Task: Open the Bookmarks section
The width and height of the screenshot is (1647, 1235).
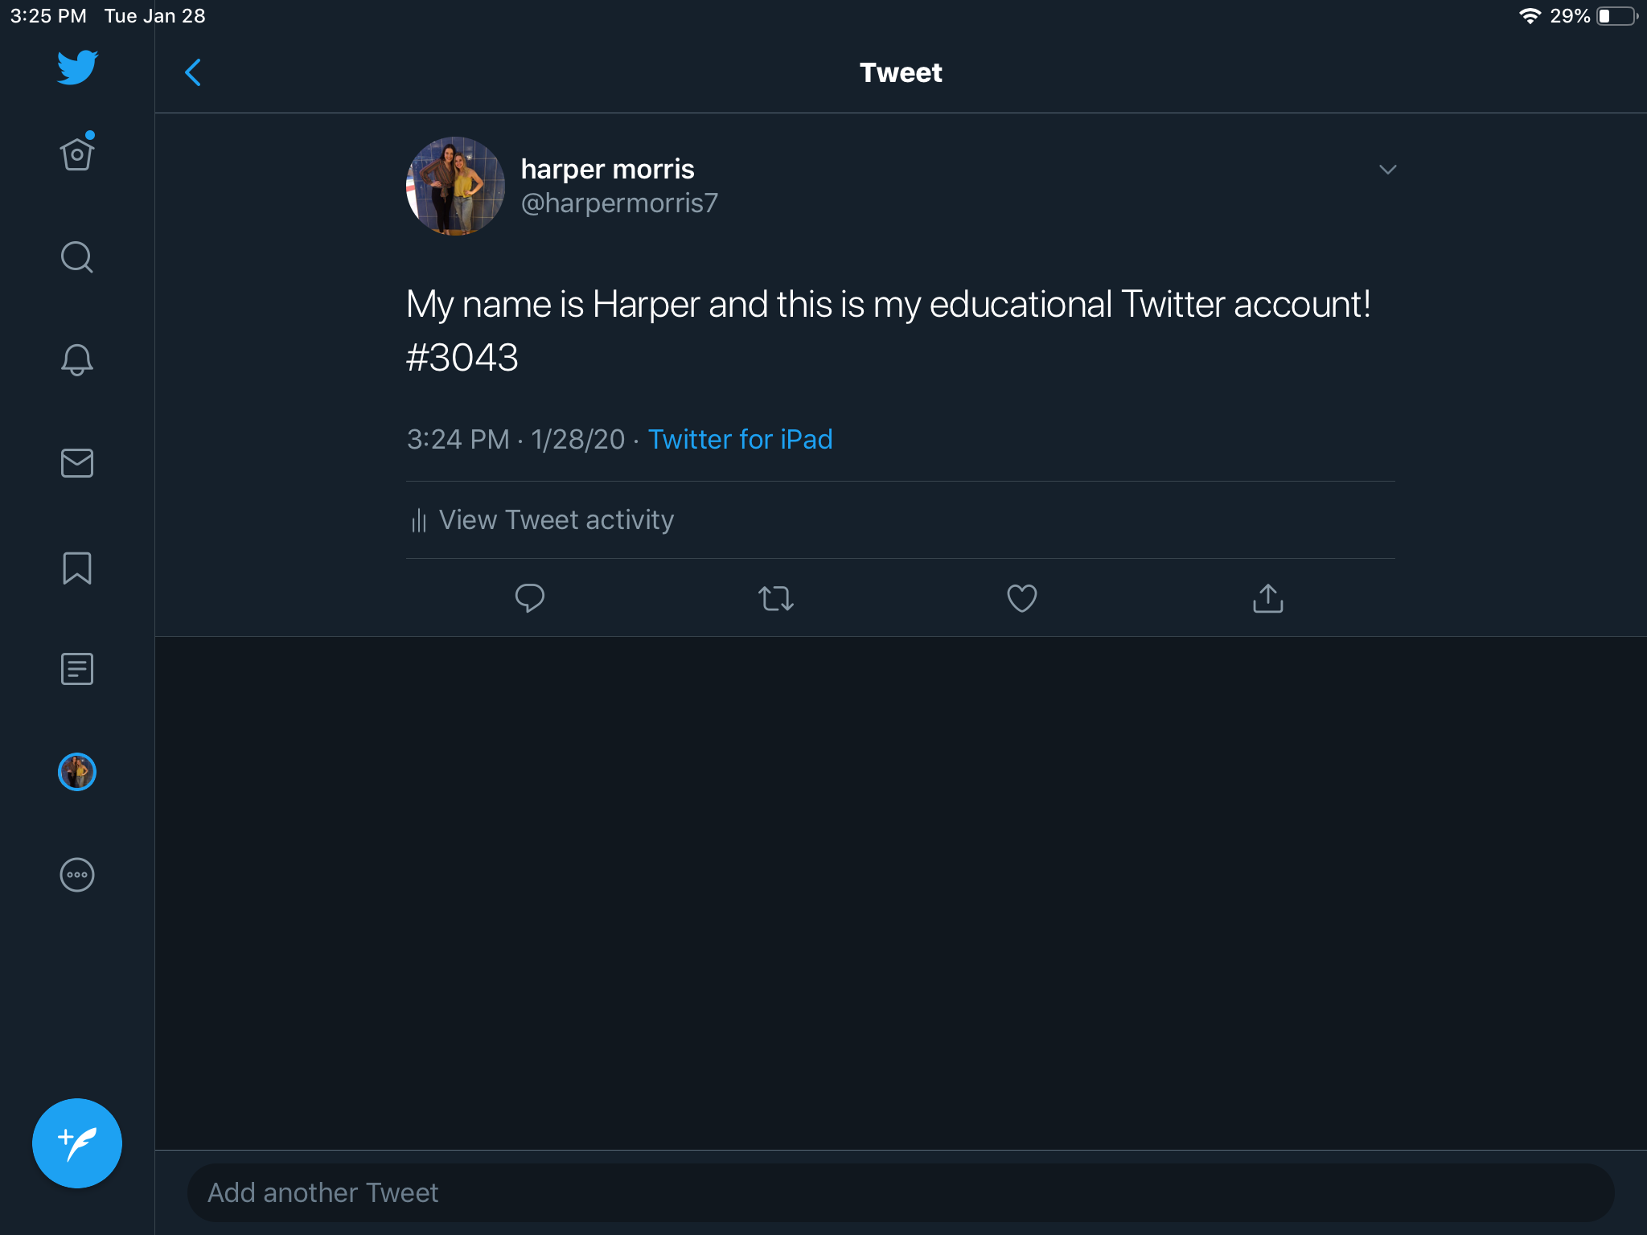Action: coord(77,568)
